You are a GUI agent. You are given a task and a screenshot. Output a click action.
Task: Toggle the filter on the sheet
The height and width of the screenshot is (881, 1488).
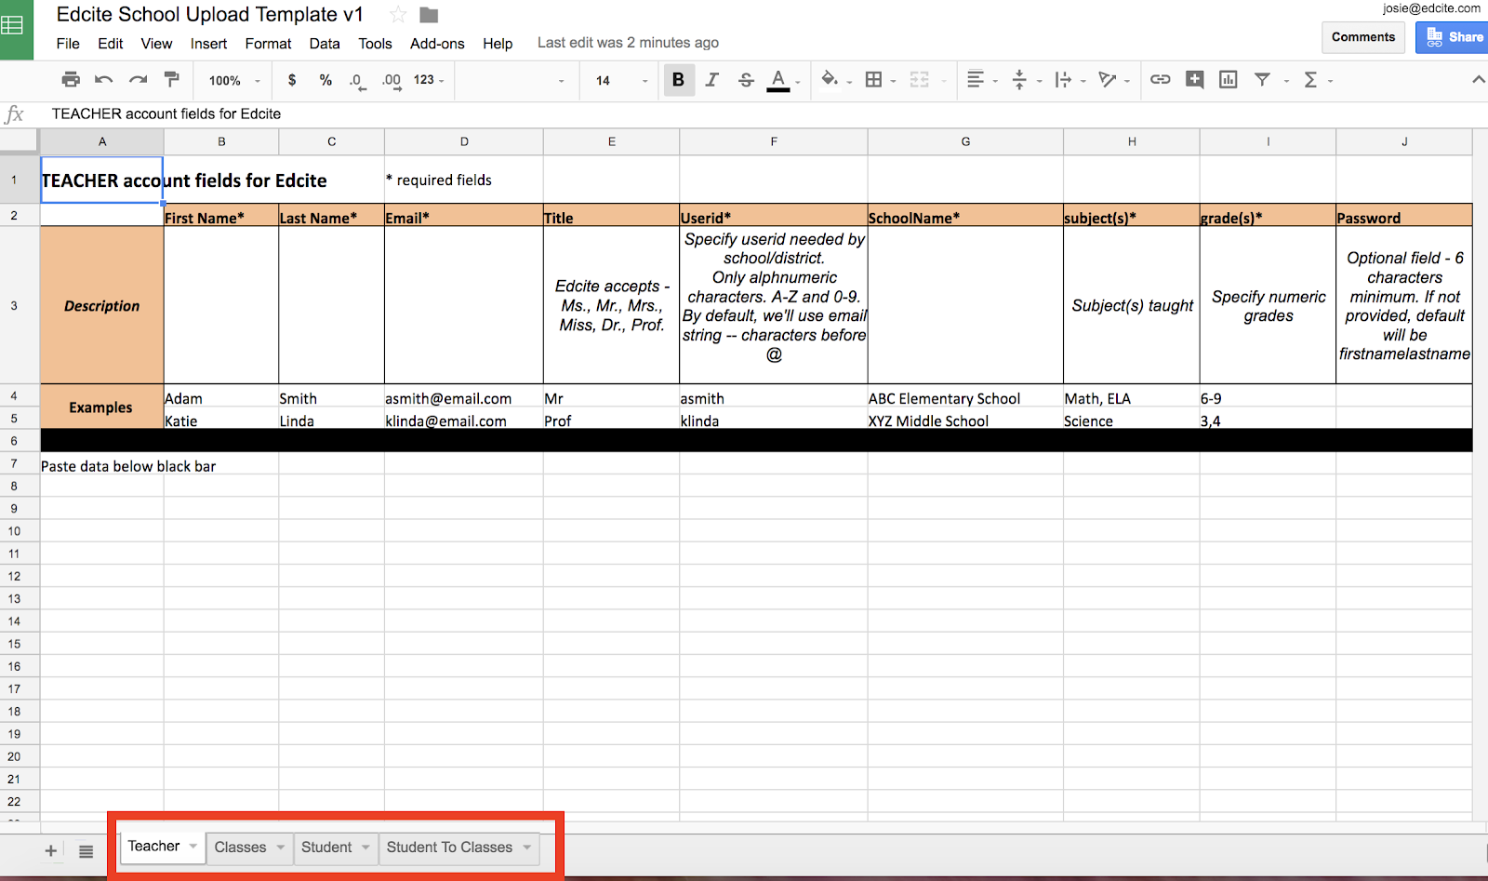coord(1262,80)
